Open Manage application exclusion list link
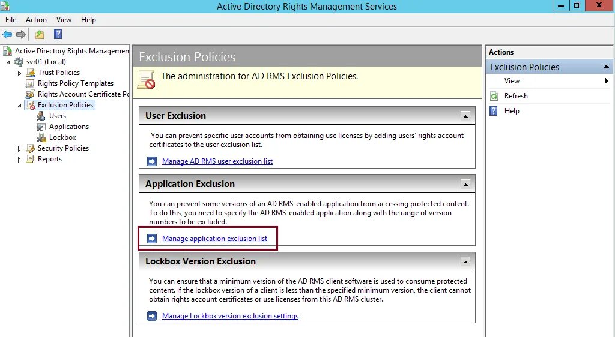 tap(214, 239)
